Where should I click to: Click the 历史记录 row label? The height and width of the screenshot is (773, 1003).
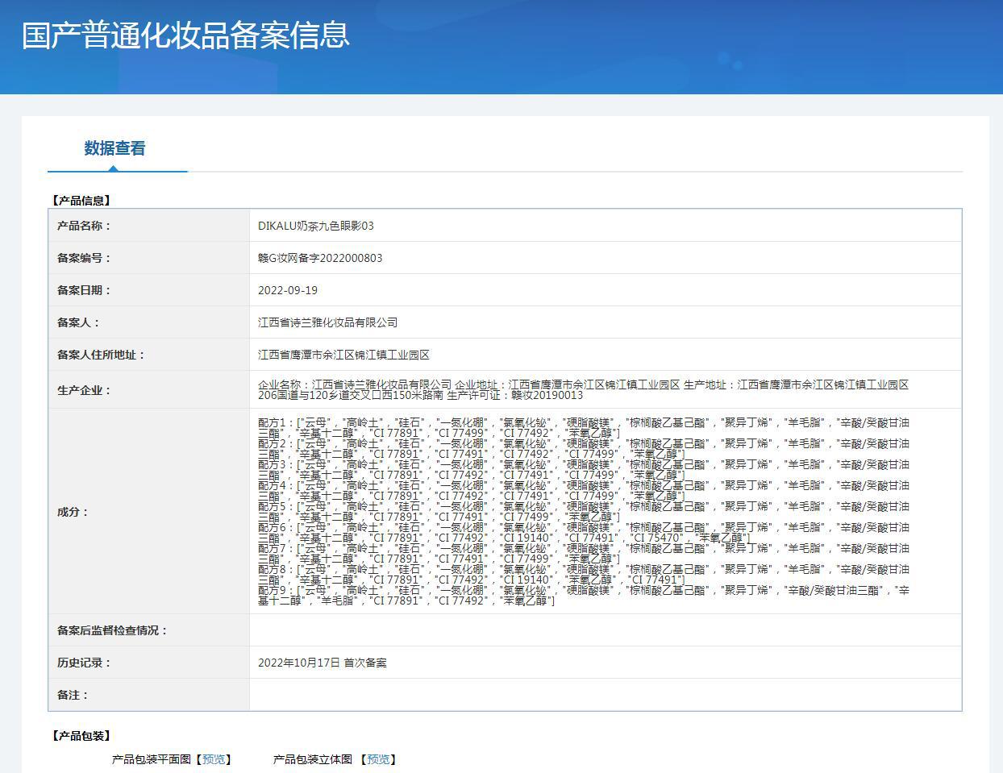tap(84, 663)
